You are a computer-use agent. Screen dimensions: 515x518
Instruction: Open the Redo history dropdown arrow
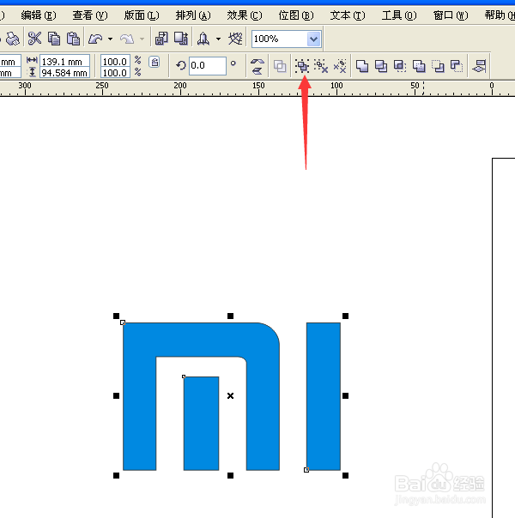142,39
